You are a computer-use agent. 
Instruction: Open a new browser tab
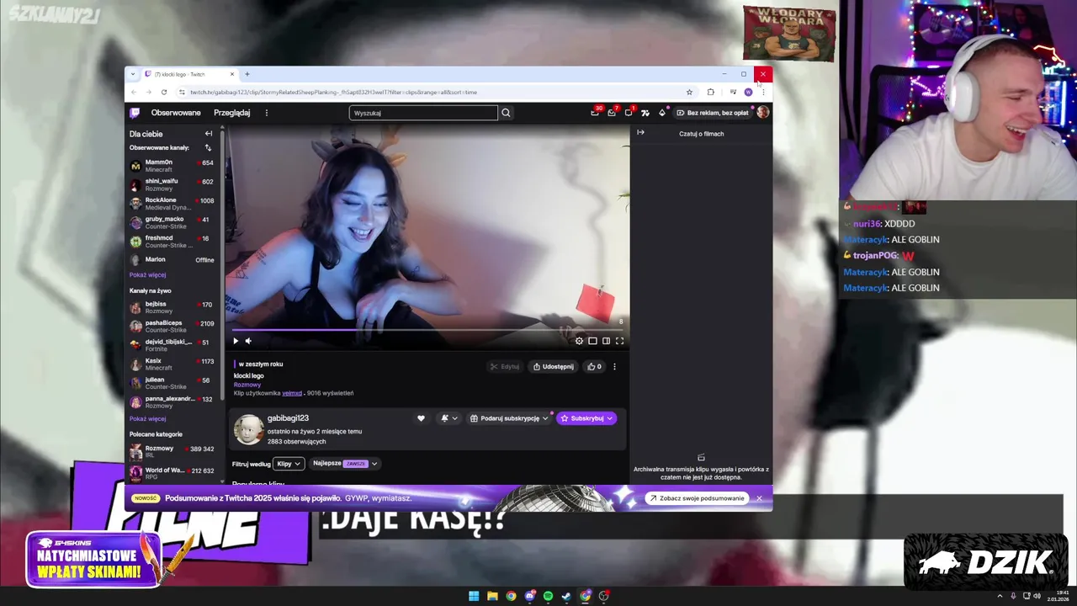click(x=247, y=74)
